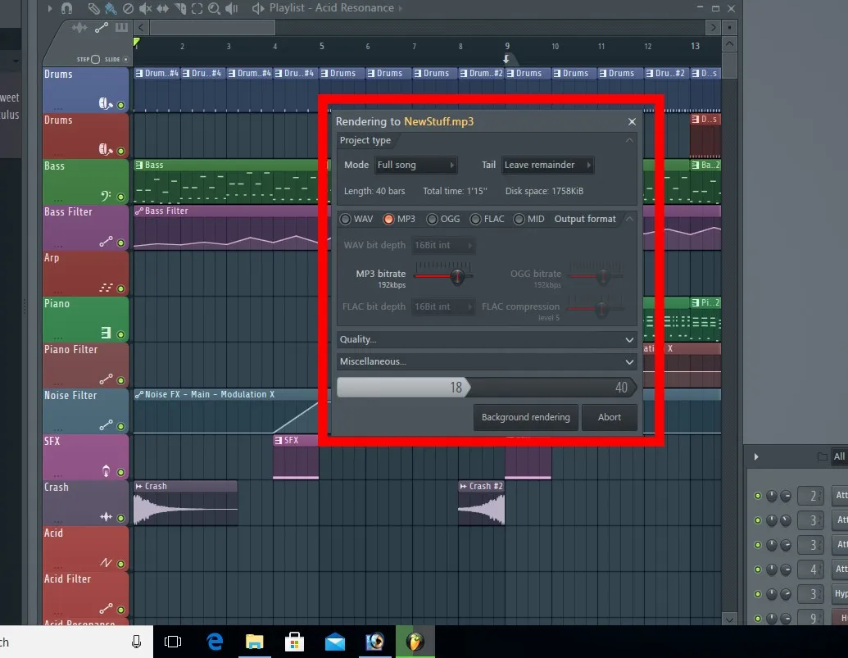This screenshot has width=848, height=658.
Task: Click the Acid track saw wave icon
Action: pyautogui.click(x=106, y=563)
